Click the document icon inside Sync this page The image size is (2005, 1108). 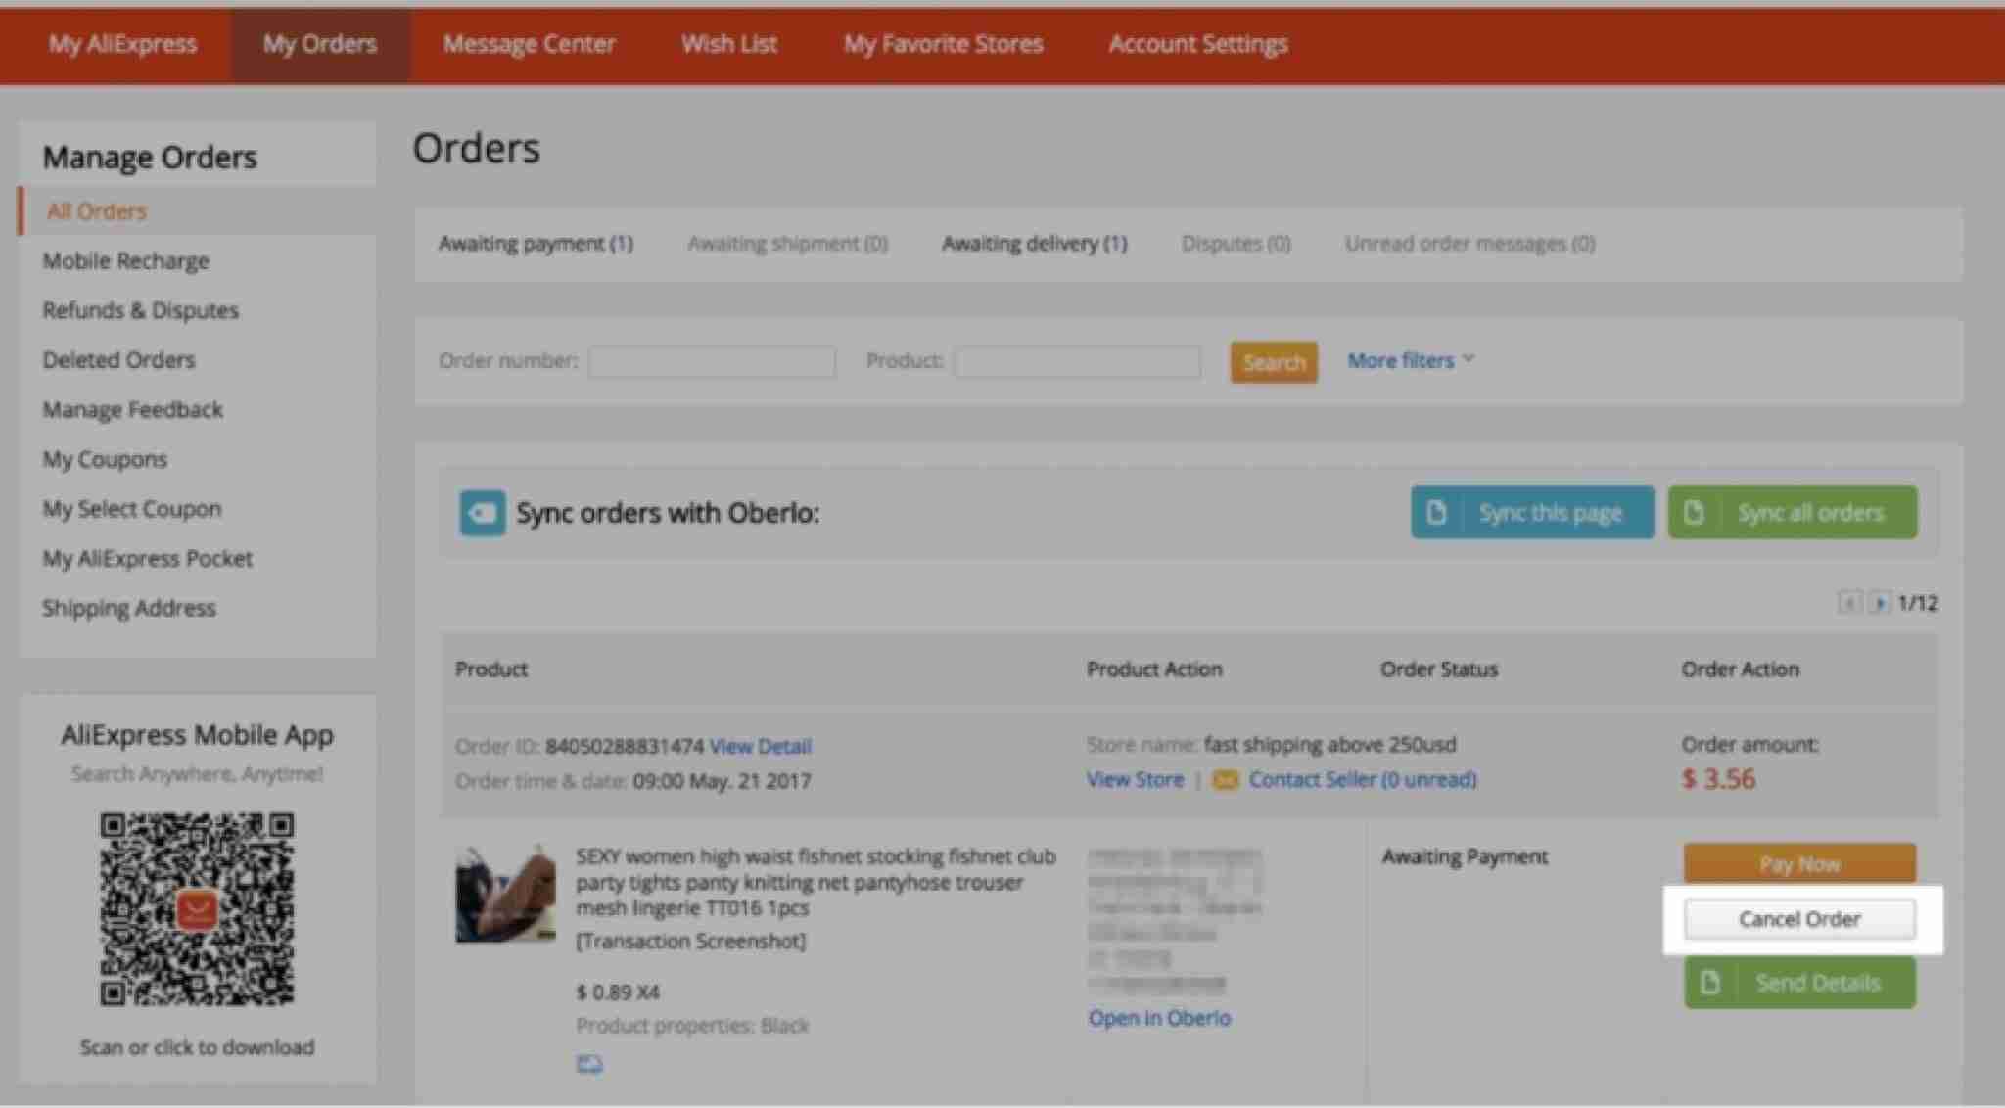coord(1437,512)
